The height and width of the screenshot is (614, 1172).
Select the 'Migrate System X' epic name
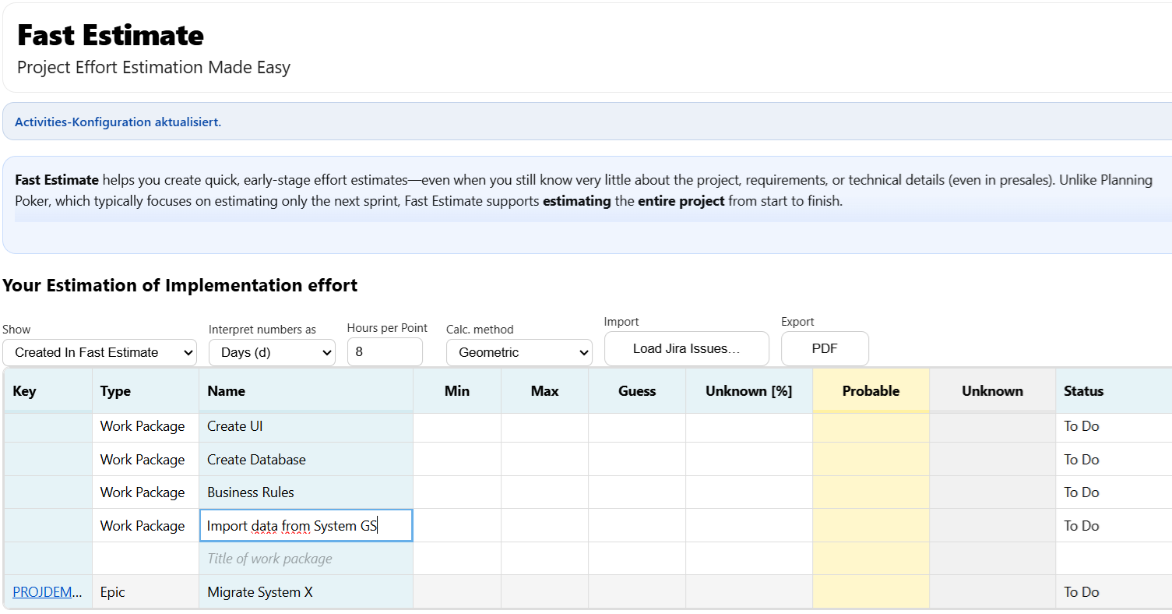tap(305, 591)
